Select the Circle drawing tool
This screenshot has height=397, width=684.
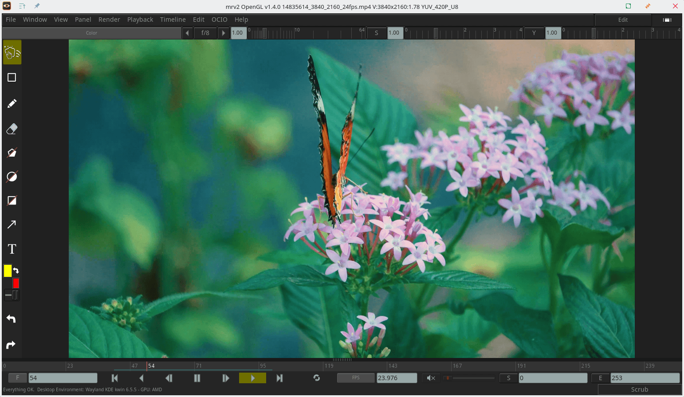click(12, 177)
